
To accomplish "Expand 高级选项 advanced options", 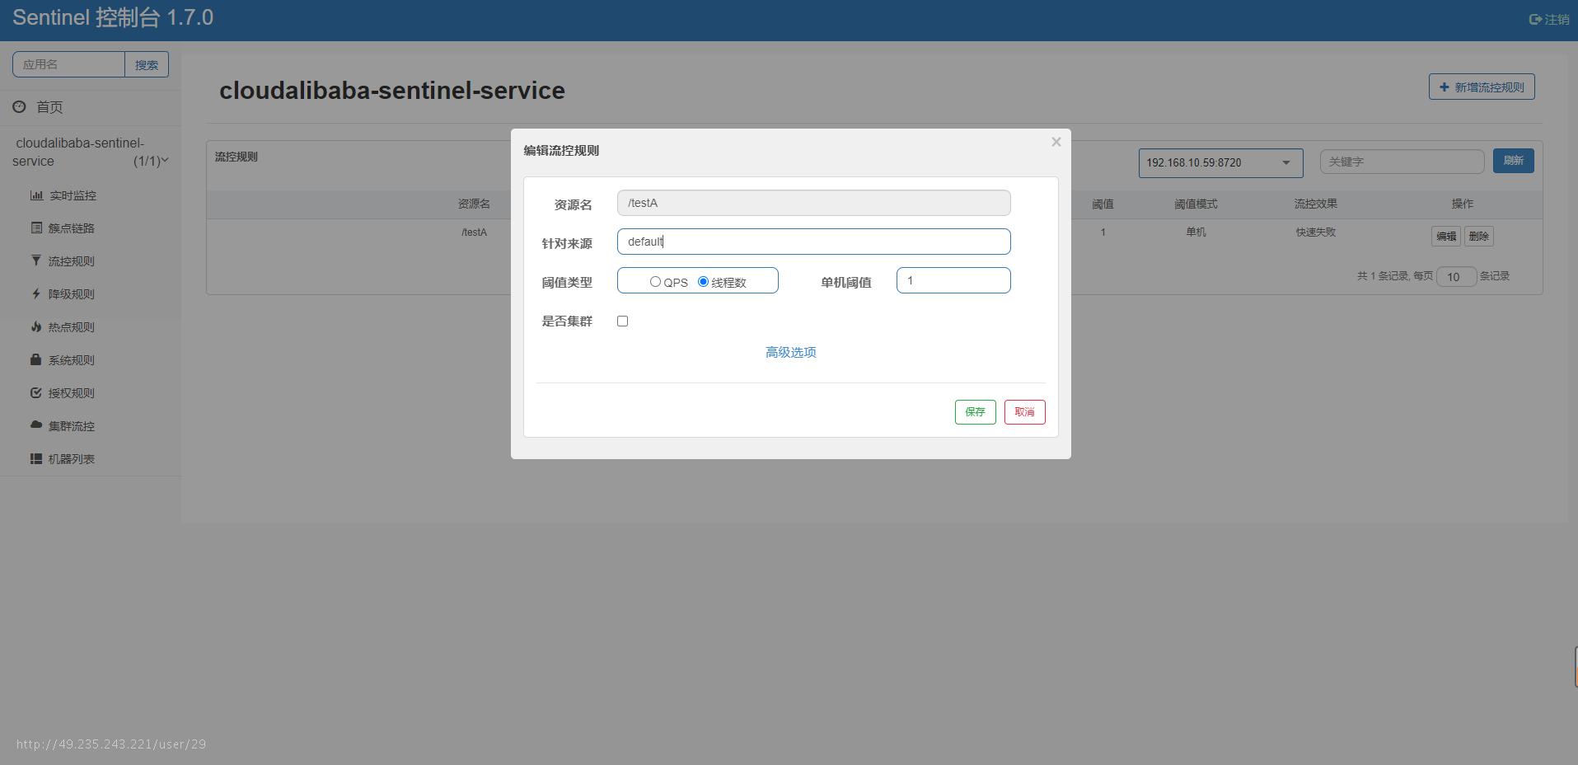I will click(791, 352).
